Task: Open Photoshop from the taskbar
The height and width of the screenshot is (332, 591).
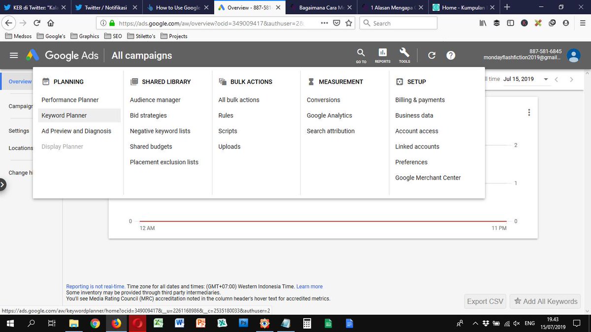Action: pos(243,323)
